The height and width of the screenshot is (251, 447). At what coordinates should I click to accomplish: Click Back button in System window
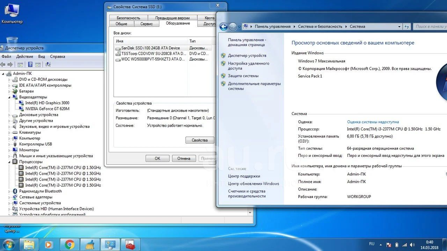(223, 26)
